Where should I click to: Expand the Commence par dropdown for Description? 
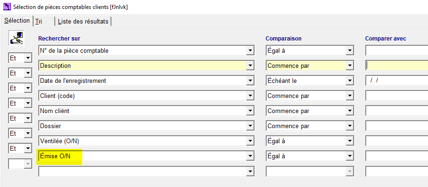click(349, 65)
